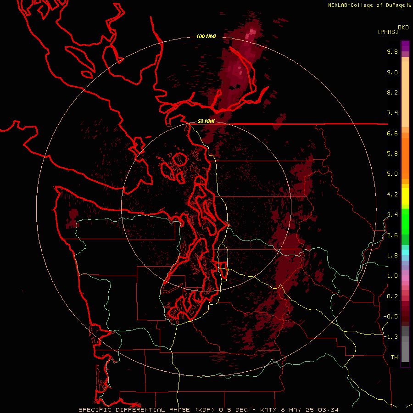Screen dimensions: 413x413
Task: Click the -1.3 value on the legend
Action: click(x=391, y=337)
